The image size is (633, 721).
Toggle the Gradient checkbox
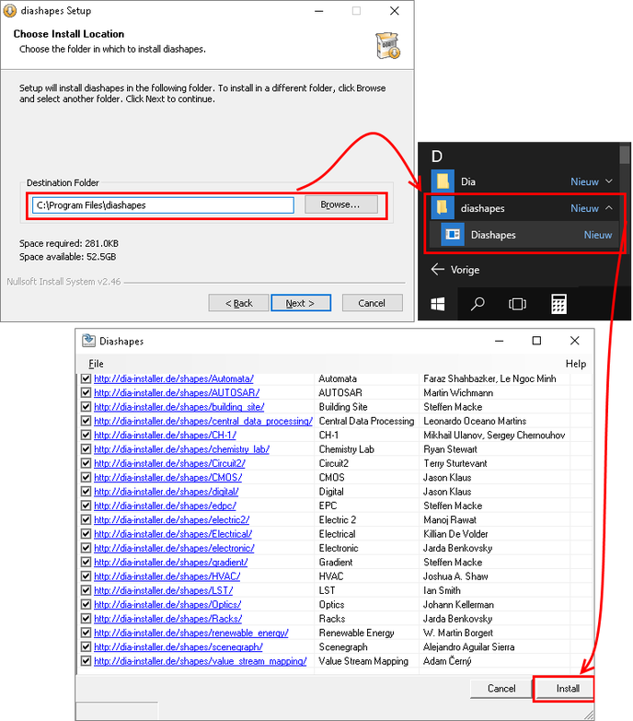coord(86,562)
